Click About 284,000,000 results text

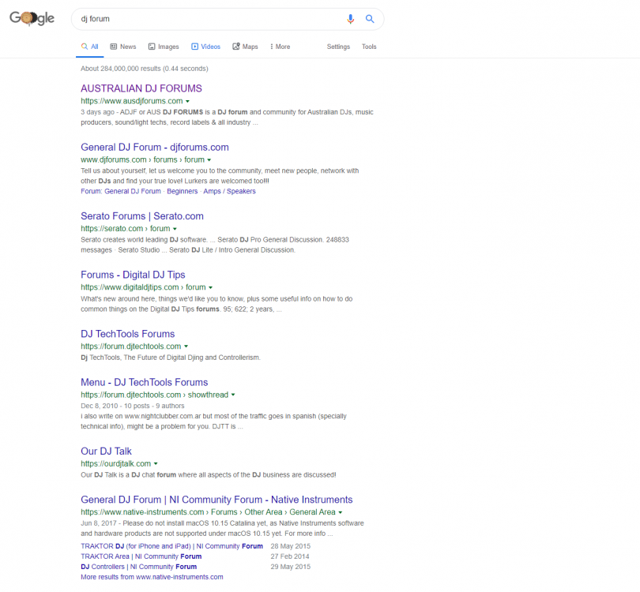[145, 69]
